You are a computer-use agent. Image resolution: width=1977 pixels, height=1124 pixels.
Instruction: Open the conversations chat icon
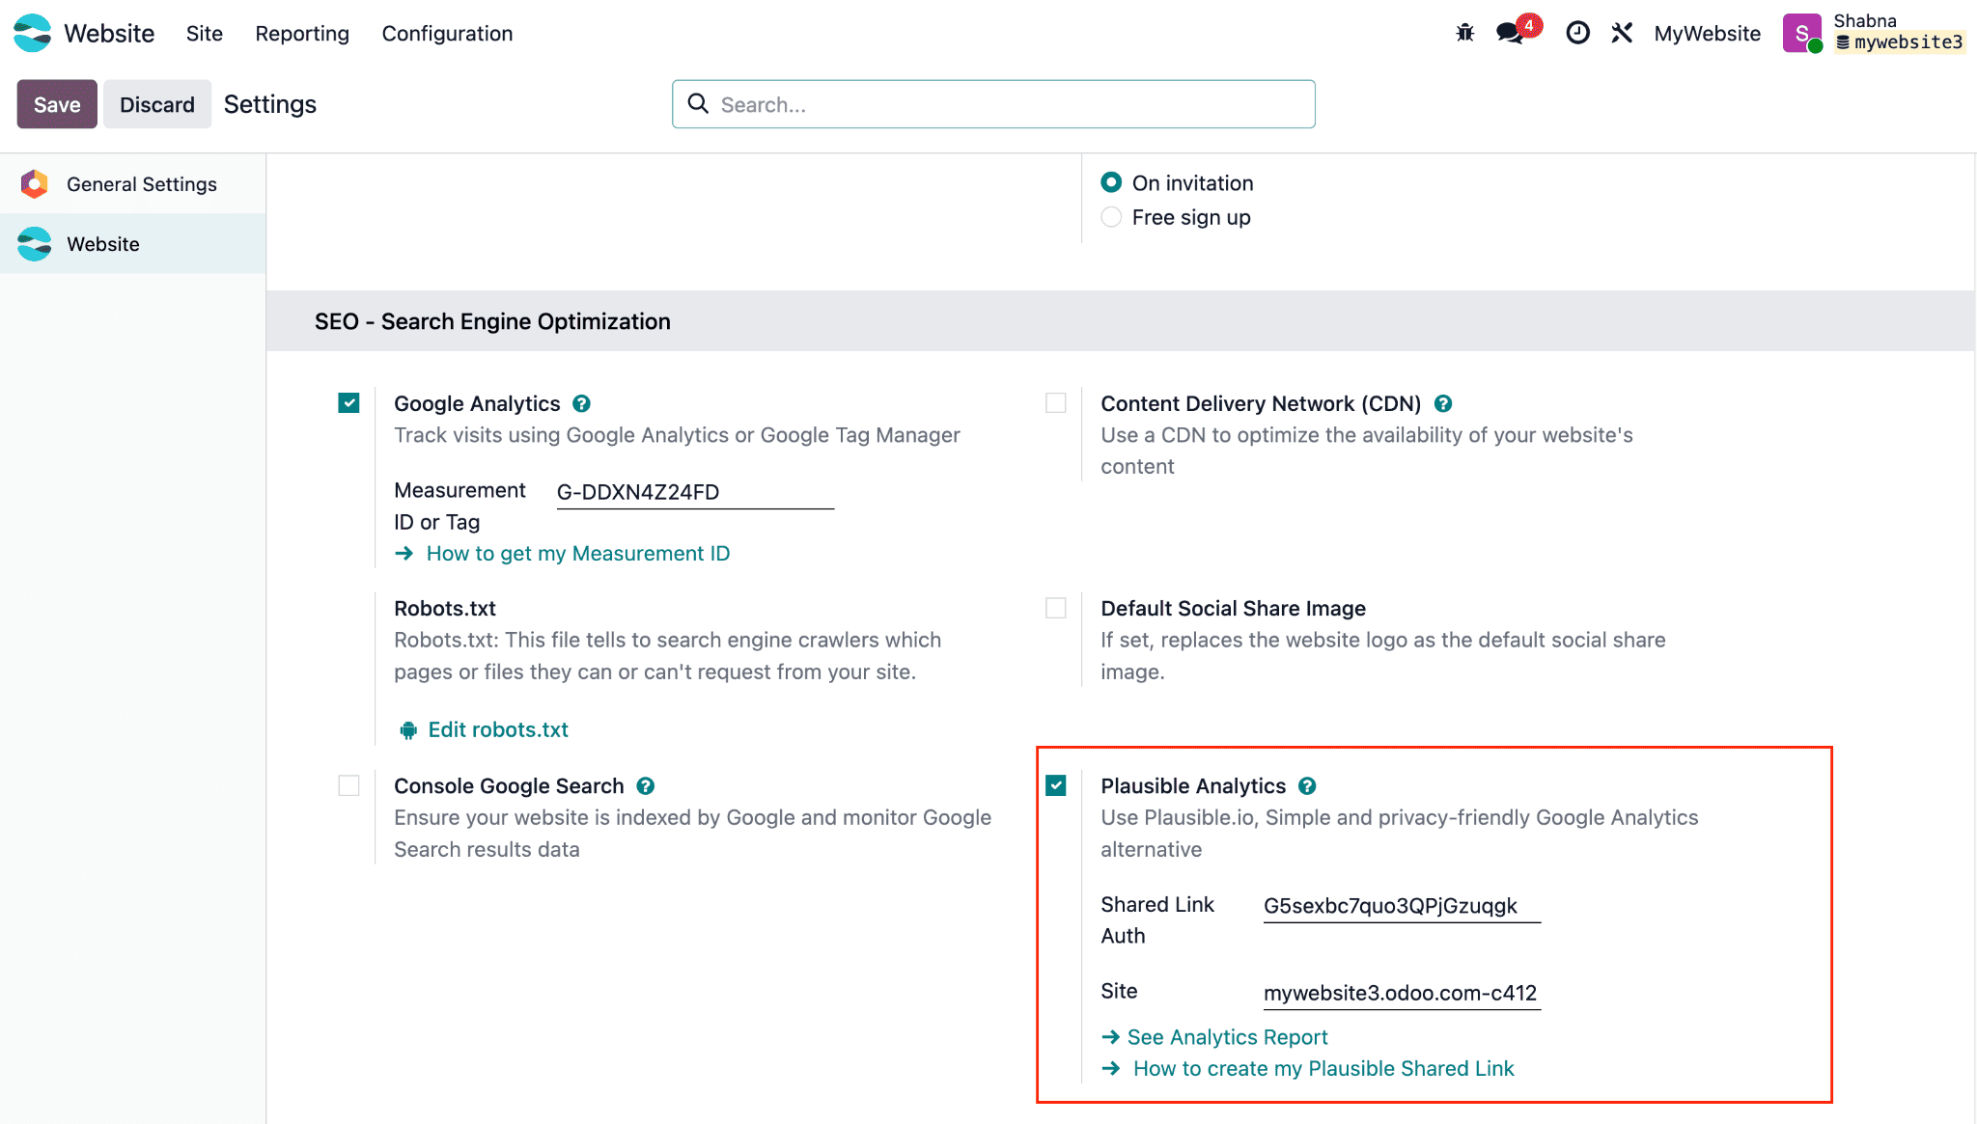pos(1510,34)
